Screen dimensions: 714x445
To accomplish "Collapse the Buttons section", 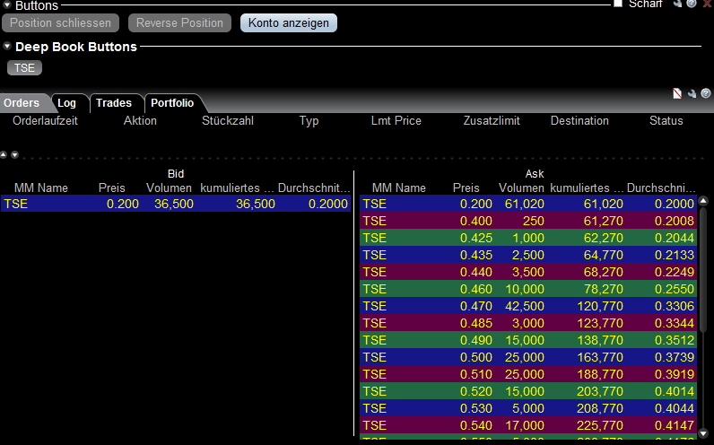I will tap(7, 5).
